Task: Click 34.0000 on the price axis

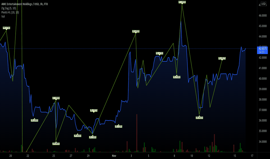Action: coord(262,142)
